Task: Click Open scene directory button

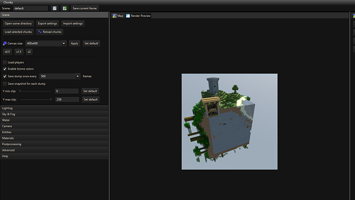Action: tap(18, 23)
